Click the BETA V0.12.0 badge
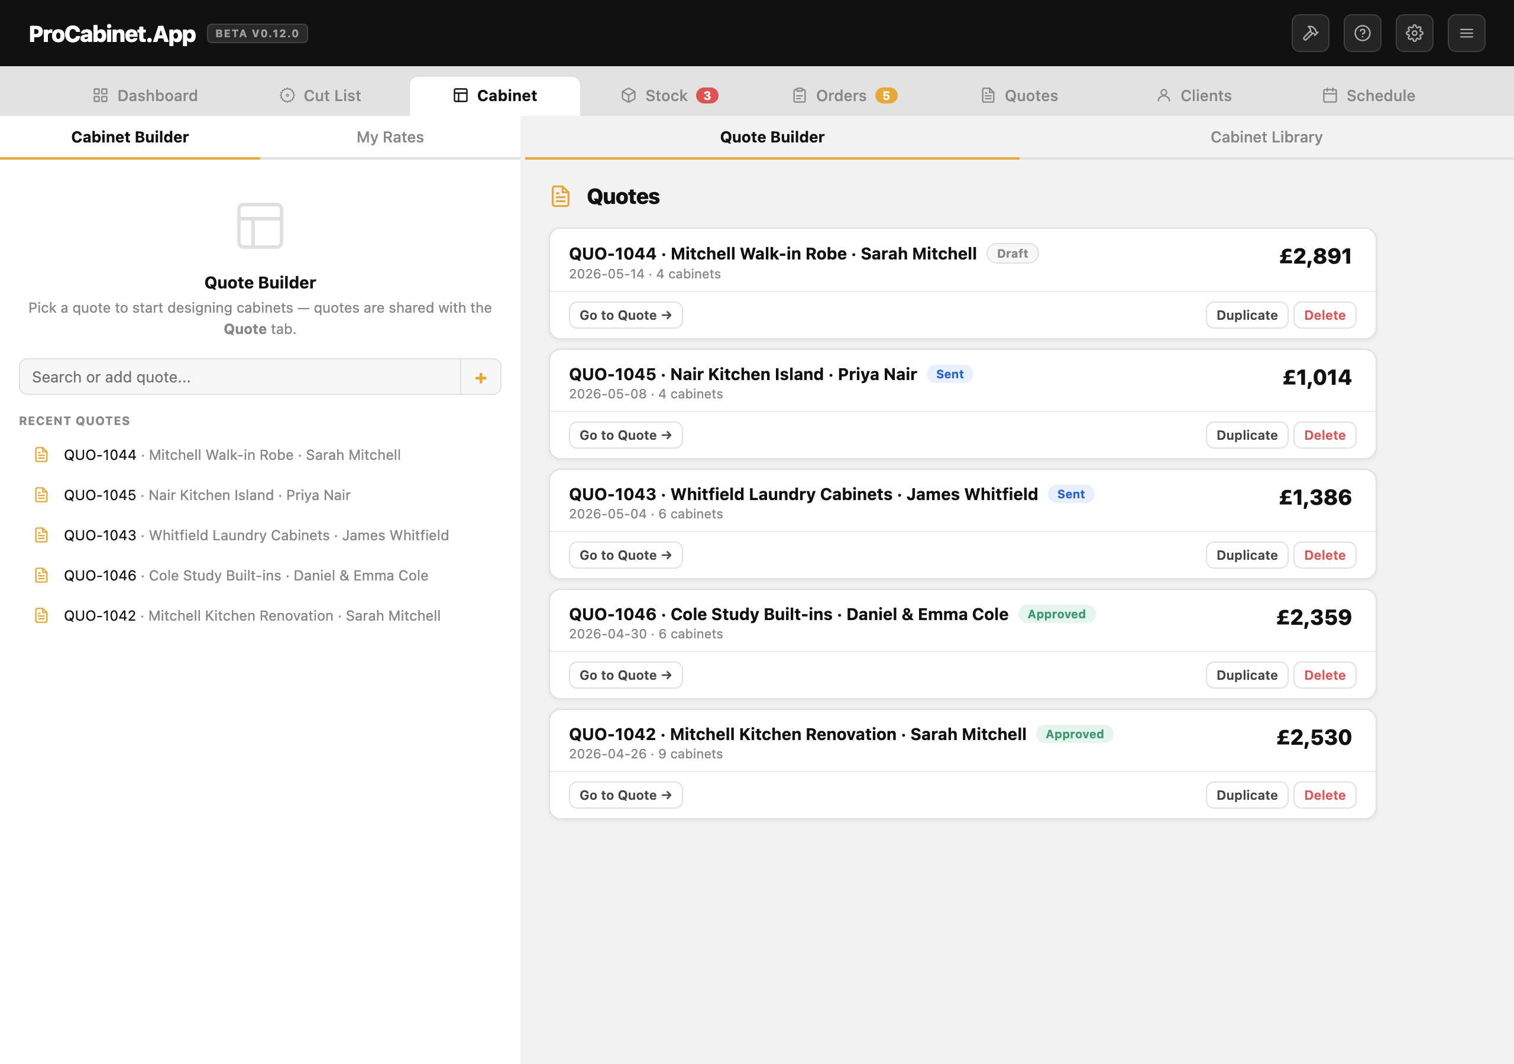Screen dimensions: 1514x1064 coord(257,34)
